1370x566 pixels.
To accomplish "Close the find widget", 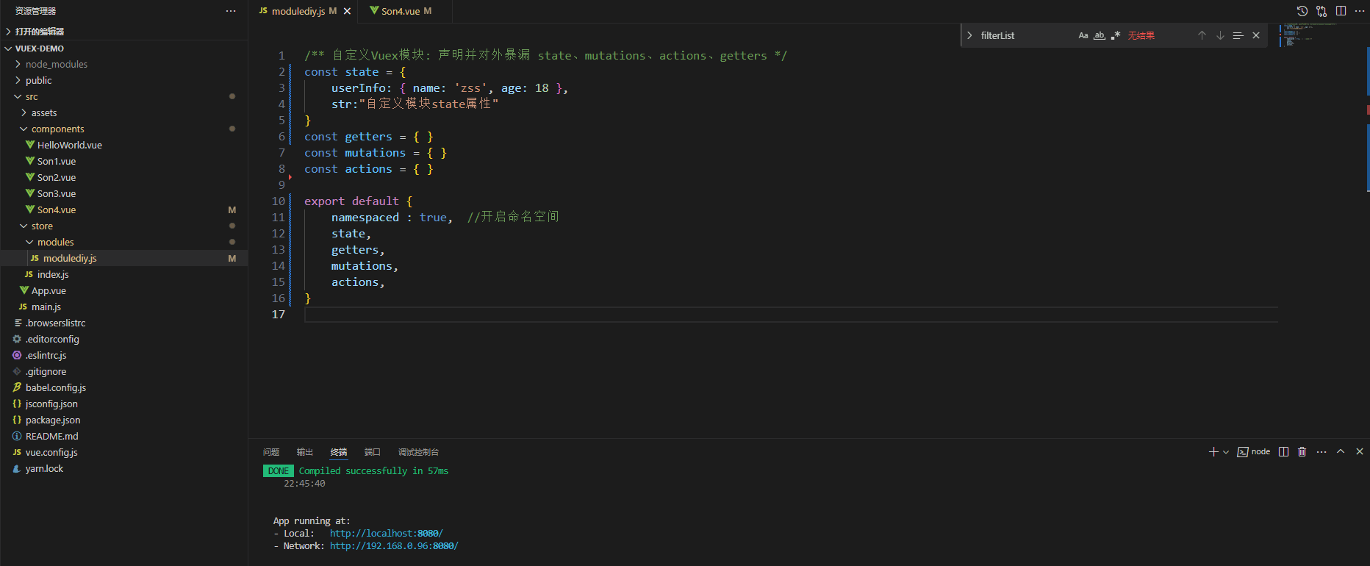I will coord(1256,35).
